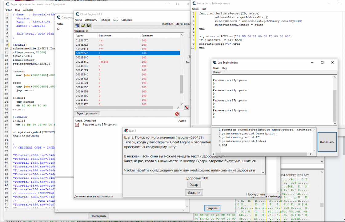Click the floppy disk save icon
345x222 pixels.
click(x=88, y=25)
